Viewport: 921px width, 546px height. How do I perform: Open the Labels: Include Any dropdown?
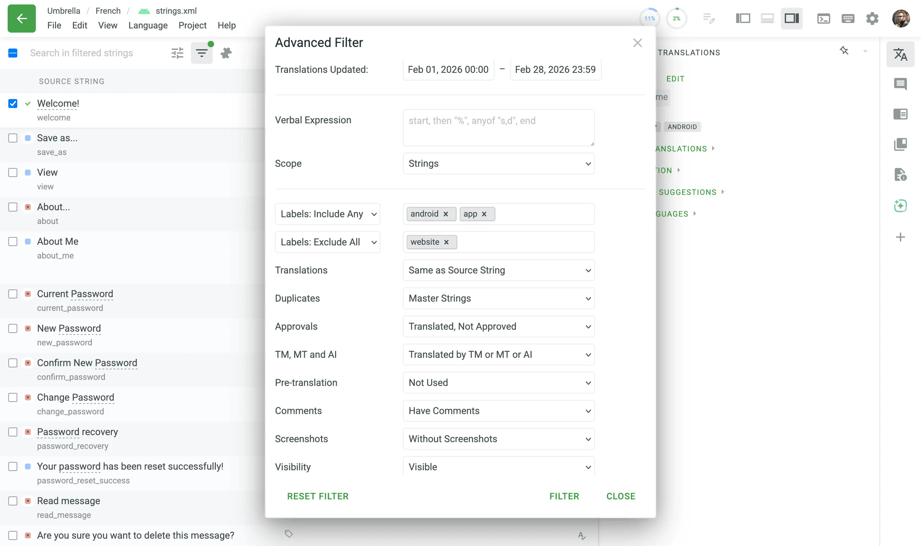(x=327, y=214)
